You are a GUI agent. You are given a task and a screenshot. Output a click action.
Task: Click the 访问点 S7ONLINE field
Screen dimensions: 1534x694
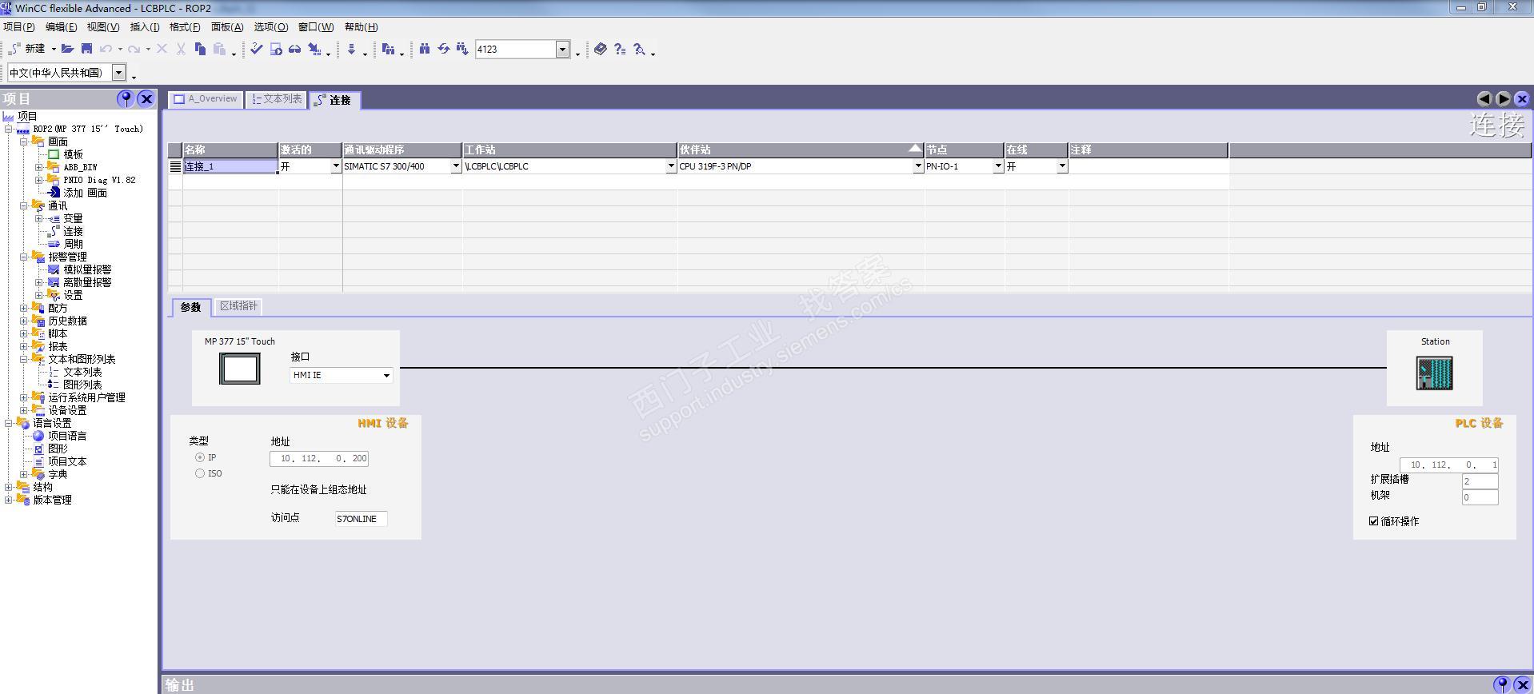361,519
